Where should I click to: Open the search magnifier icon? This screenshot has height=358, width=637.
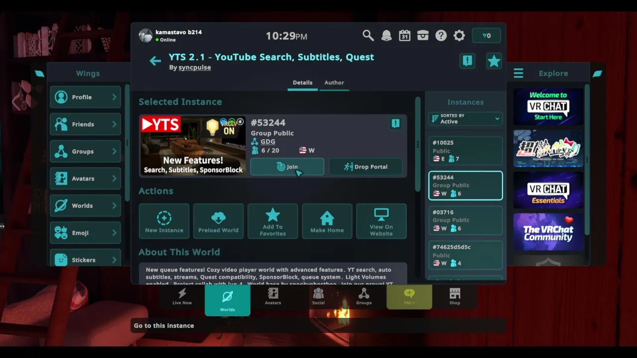pos(368,35)
